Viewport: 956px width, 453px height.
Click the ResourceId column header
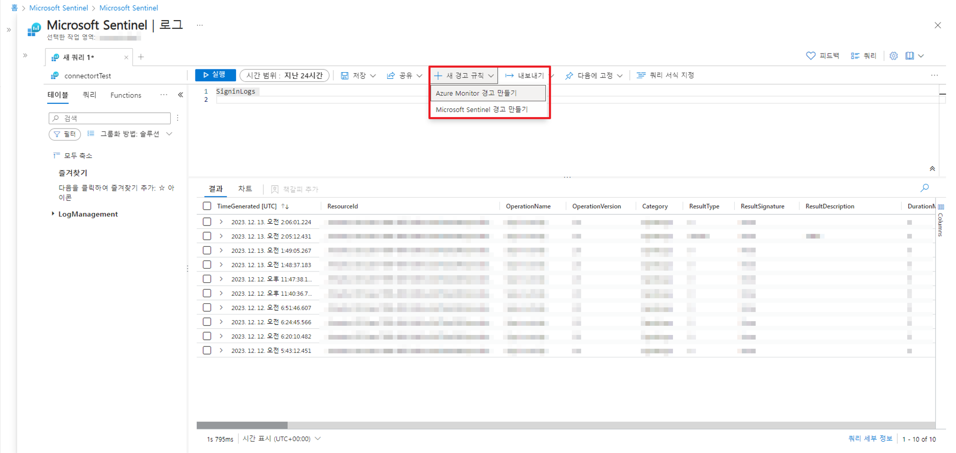[342, 206]
